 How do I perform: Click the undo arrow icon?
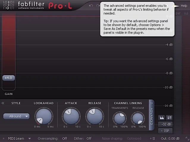coord(91,6)
